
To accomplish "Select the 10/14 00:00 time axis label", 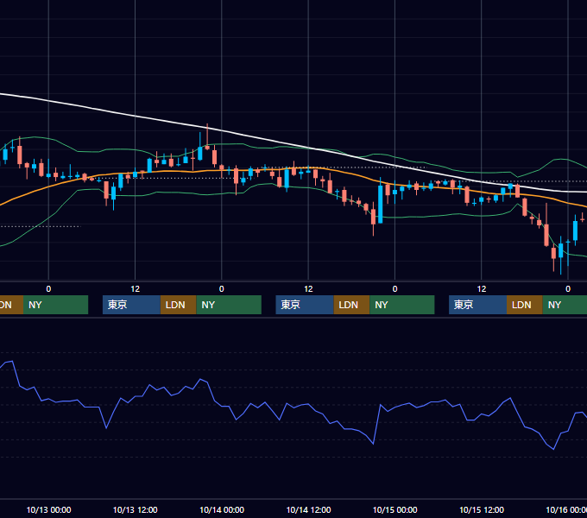I will click(x=222, y=509).
